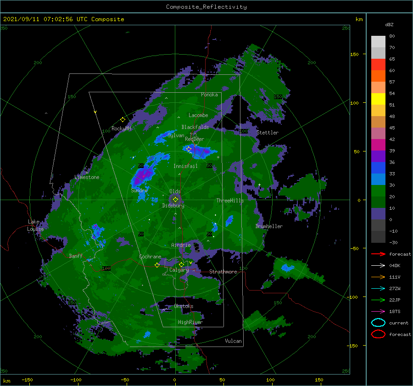
Task: Click the Lake Louise label
Action: (x=35, y=225)
